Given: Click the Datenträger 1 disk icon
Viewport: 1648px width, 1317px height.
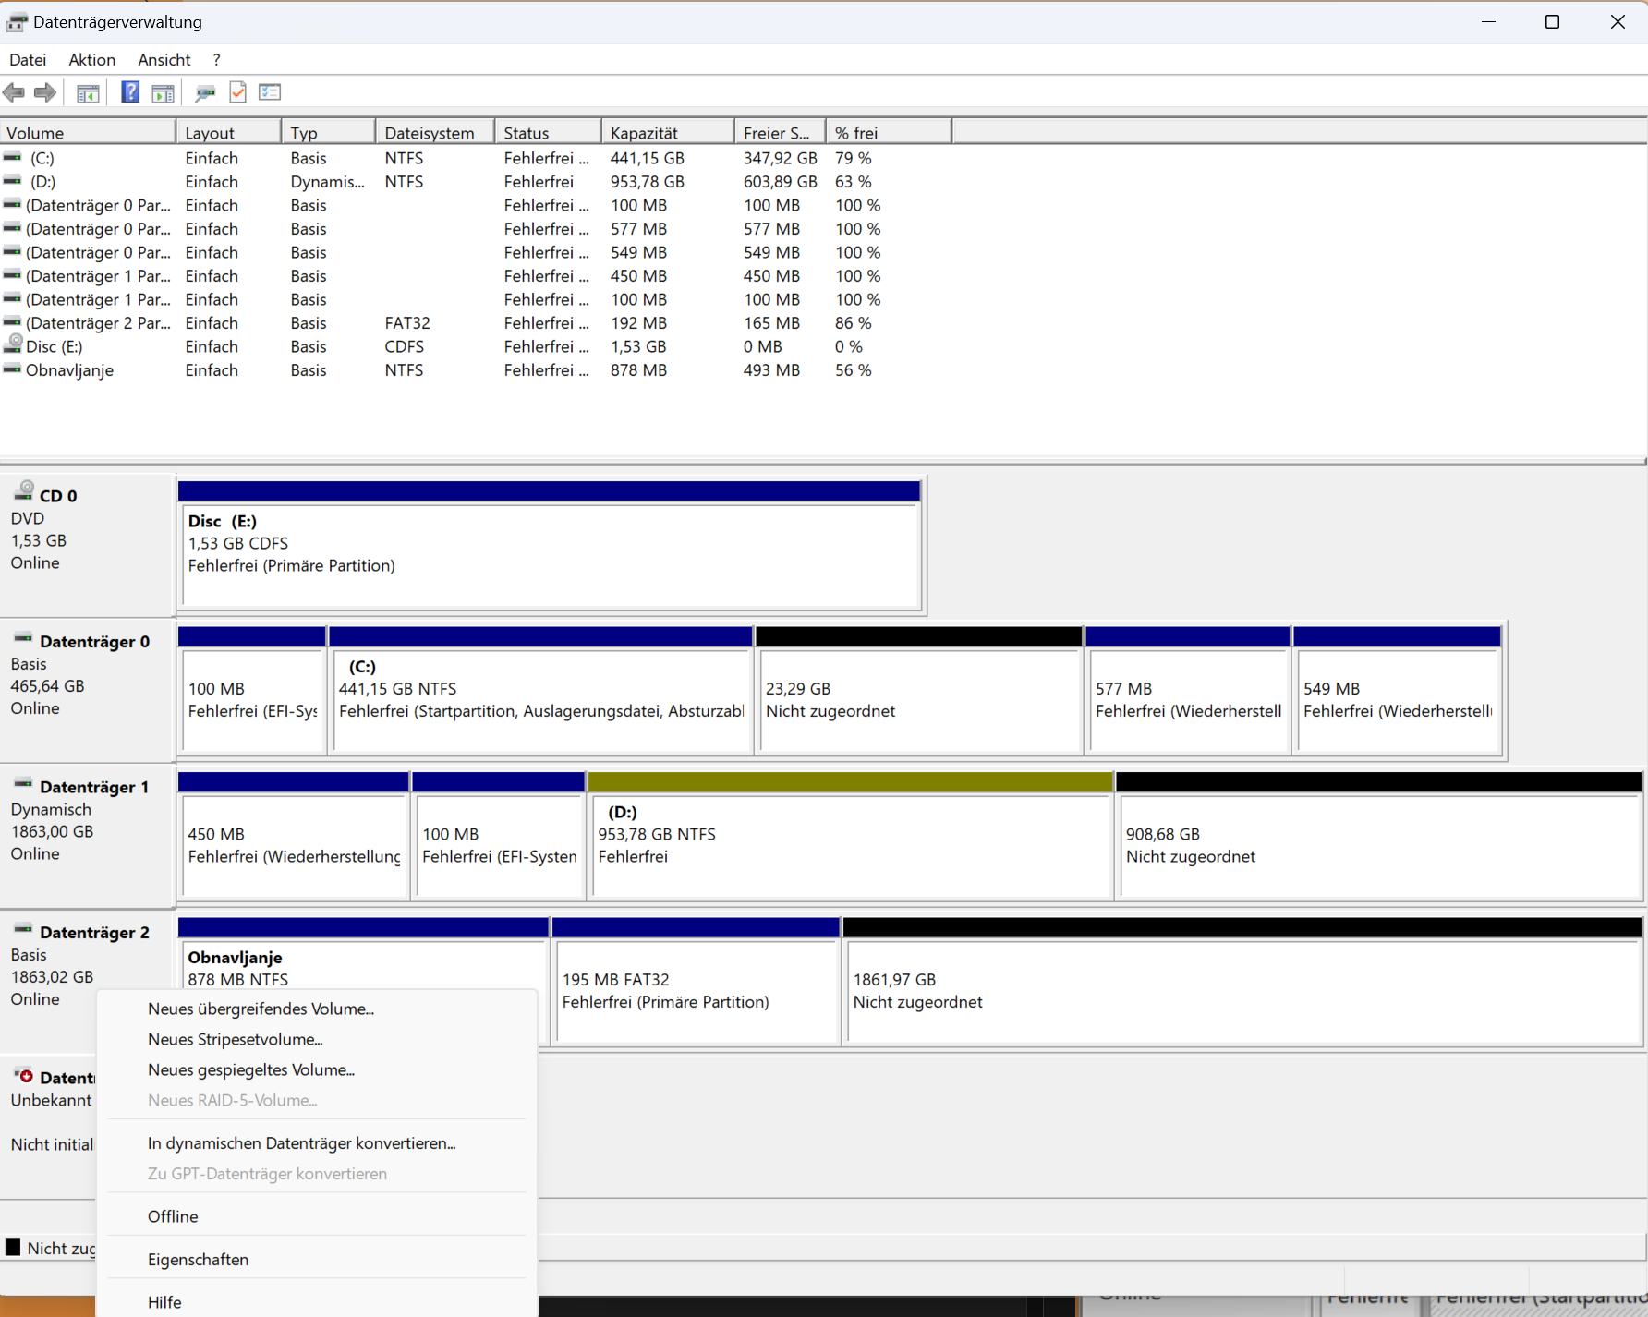Looking at the screenshot, I should [x=24, y=784].
